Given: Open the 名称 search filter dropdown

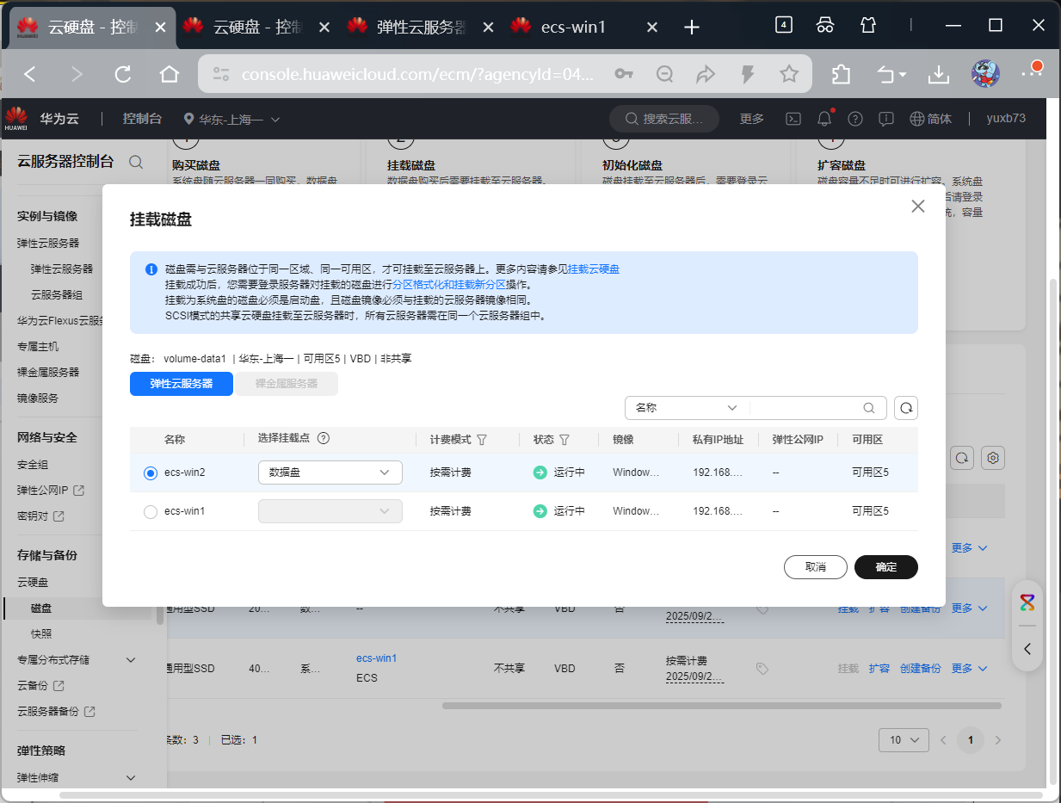Looking at the screenshot, I should (x=687, y=407).
